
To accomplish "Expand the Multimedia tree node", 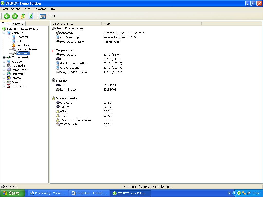I will [x=4, y=66].
